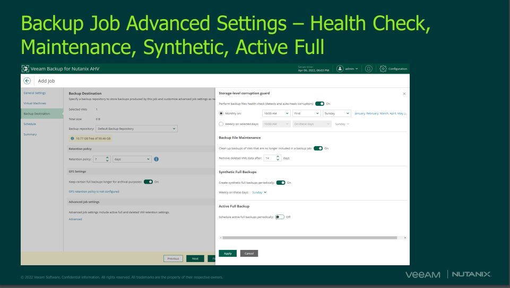Viewport: 510px width, 288px height.
Task: Click the server time Apr 06, 2022 text
Action: (x=314, y=70)
